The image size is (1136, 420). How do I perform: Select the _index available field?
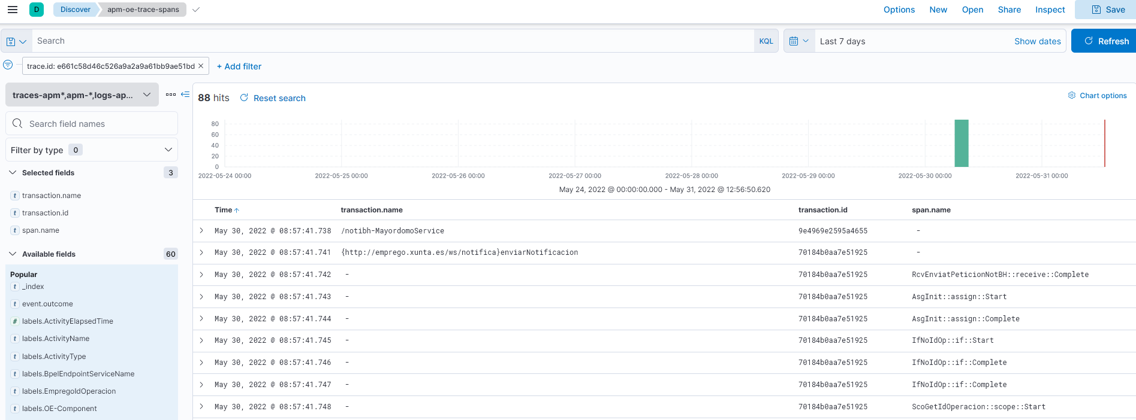pyautogui.click(x=33, y=287)
